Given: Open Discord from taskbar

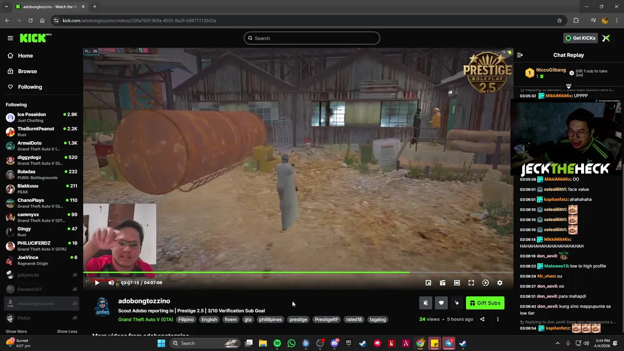Looking at the screenshot, I should [334, 343].
